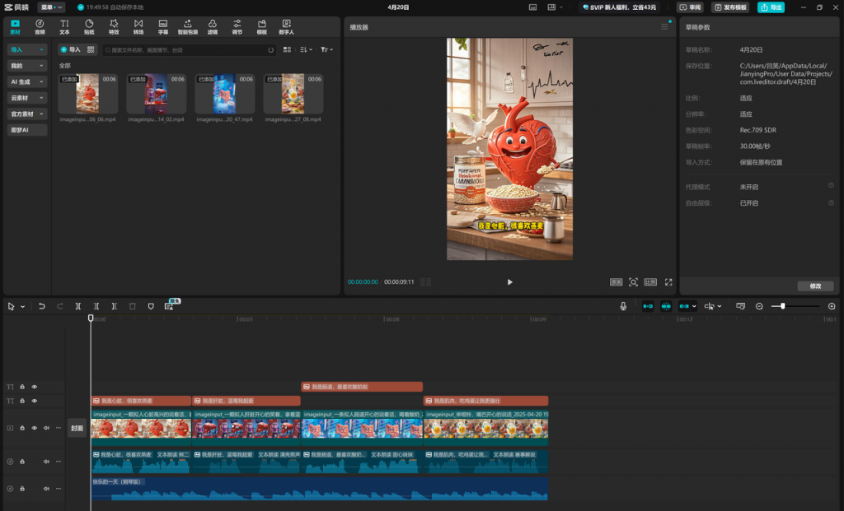The width and height of the screenshot is (844, 511).
Task: Select the imageinpu...20_47.mp4 thumbnail
Action: [x=224, y=94]
